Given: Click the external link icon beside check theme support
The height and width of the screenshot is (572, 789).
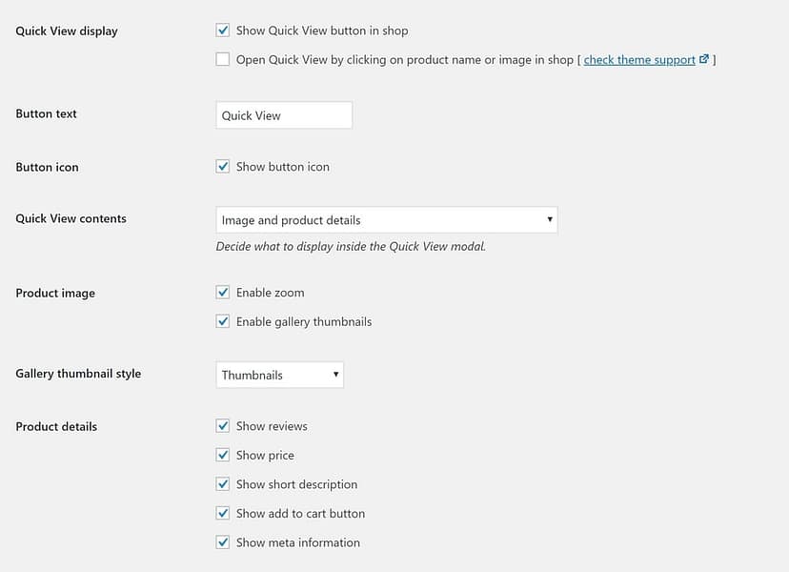Looking at the screenshot, I should pyautogui.click(x=704, y=58).
